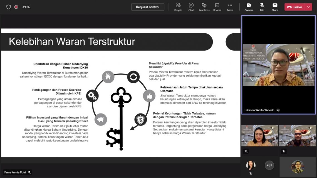Screen dimensions: 317x178
Task: Click the circular avatar of bottom-right participant
Action: [x=298, y=166]
